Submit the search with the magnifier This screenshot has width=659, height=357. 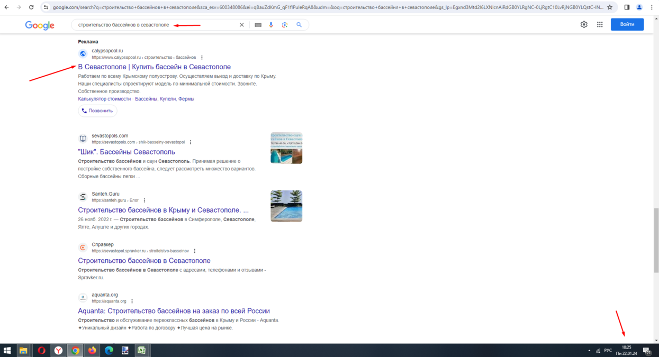(299, 25)
